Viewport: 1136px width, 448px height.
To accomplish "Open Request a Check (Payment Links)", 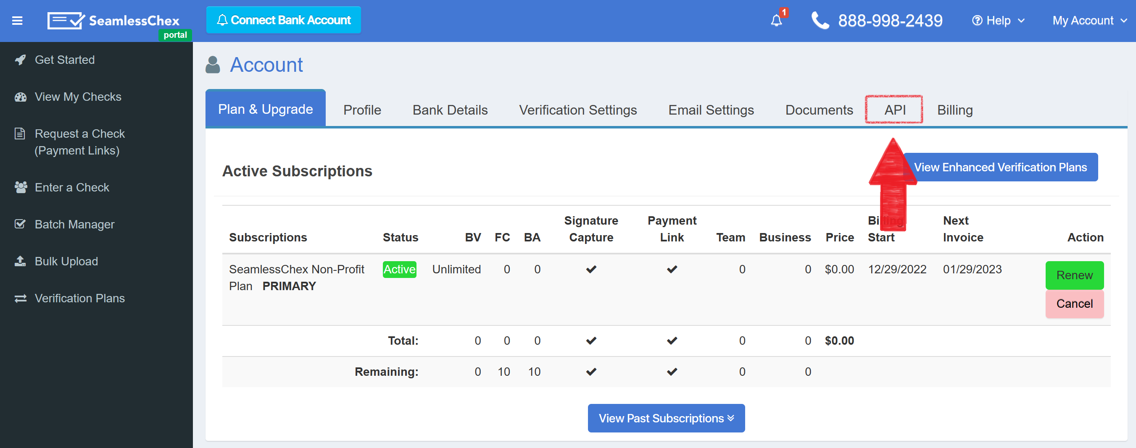I will (80, 142).
